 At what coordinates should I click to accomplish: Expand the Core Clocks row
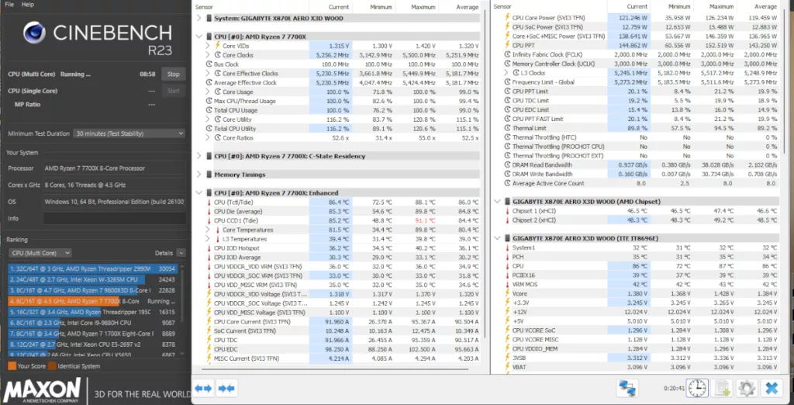point(208,55)
